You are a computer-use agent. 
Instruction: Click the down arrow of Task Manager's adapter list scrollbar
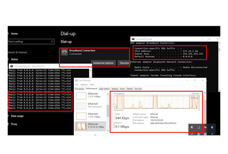pos(108,131)
